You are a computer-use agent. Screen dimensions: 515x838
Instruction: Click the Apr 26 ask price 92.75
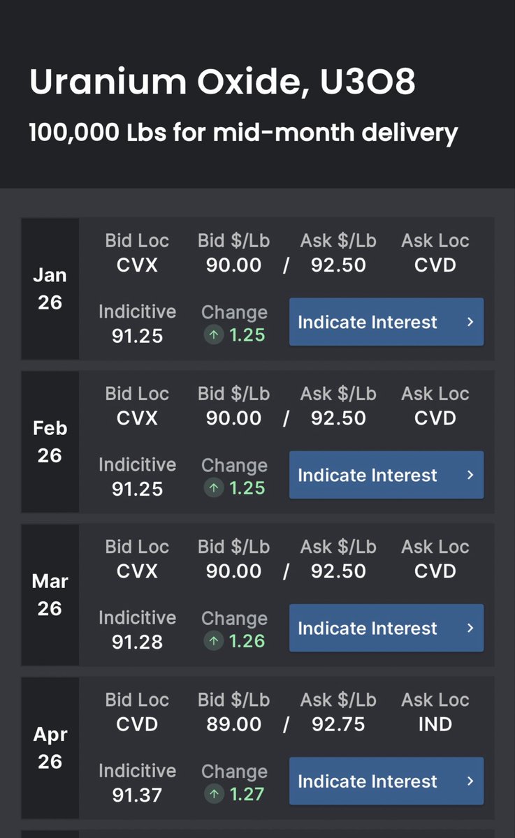click(338, 724)
